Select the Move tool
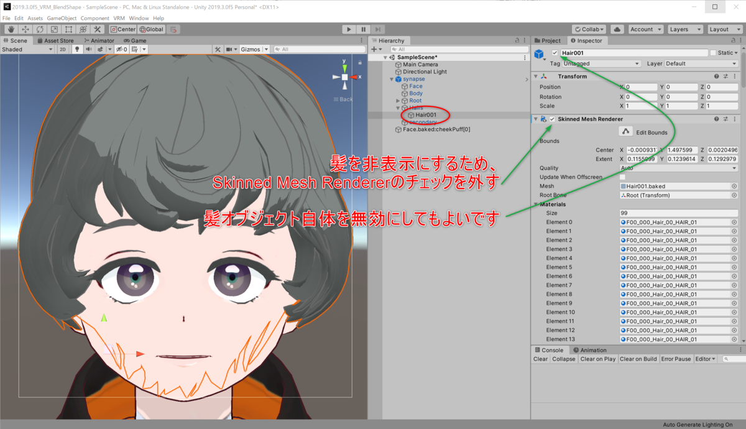 point(25,29)
